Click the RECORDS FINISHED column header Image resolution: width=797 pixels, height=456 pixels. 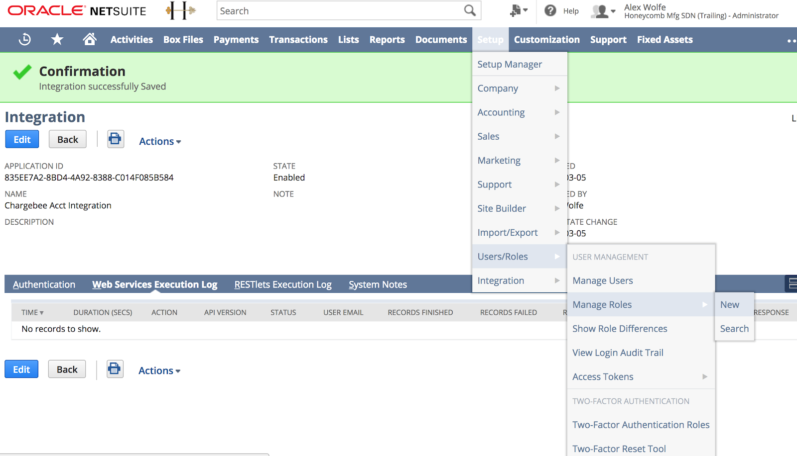(420, 312)
